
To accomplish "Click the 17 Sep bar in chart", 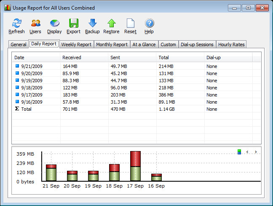I will coord(136,166).
